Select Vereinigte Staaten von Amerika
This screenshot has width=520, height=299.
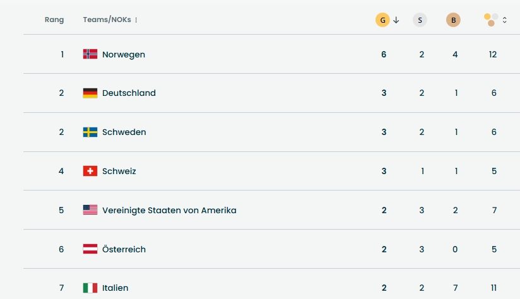[x=169, y=210]
